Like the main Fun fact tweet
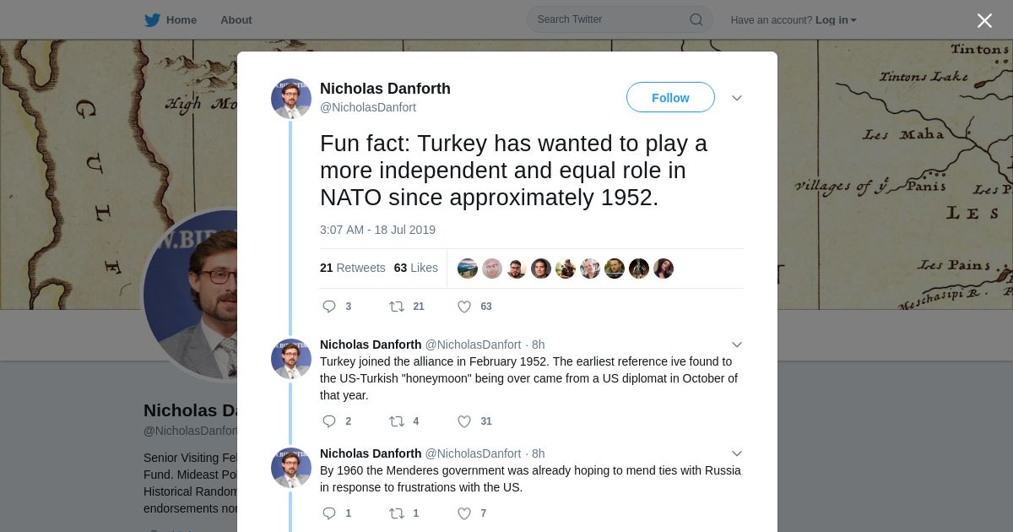The image size is (1013, 532). pos(464,307)
